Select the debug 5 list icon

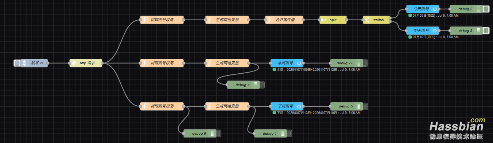(x=359, y=106)
